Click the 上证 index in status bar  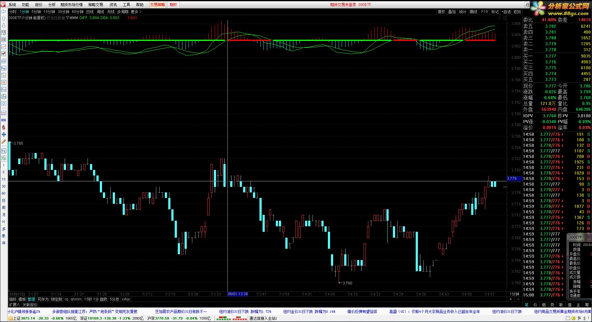pyautogui.click(x=17, y=318)
